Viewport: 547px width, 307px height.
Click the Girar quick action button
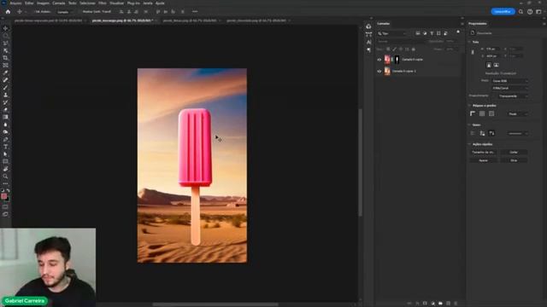click(x=514, y=160)
